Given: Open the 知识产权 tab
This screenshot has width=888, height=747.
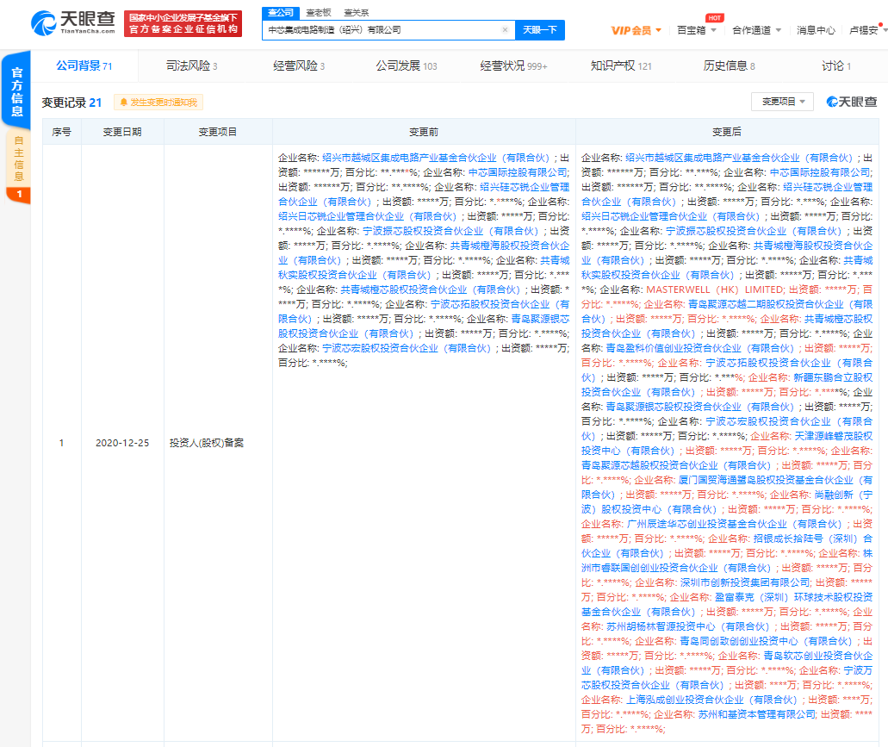Looking at the screenshot, I should click(x=620, y=65).
